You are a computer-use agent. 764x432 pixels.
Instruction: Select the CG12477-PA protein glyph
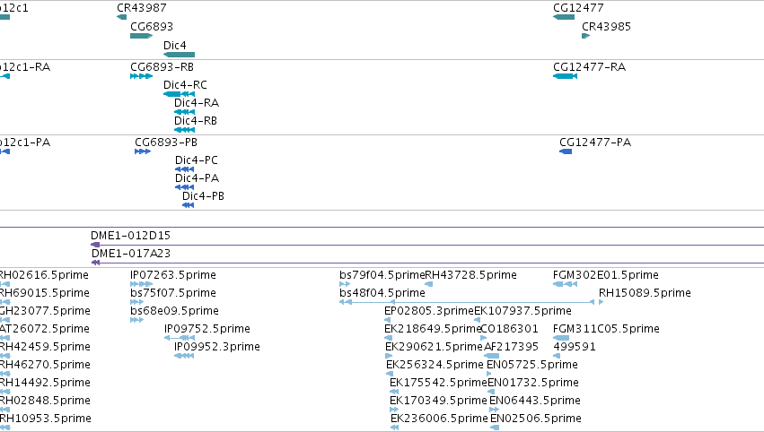(x=566, y=151)
